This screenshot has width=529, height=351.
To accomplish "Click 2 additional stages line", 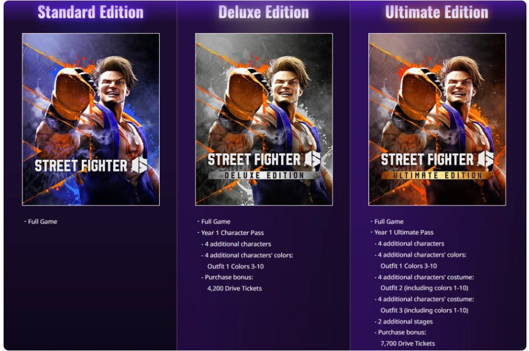I will (403, 322).
